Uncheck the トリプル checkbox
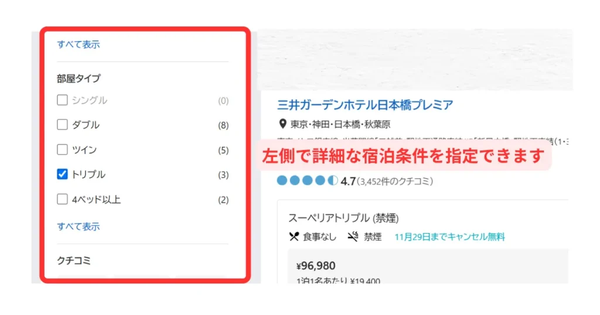 pos(62,174)
